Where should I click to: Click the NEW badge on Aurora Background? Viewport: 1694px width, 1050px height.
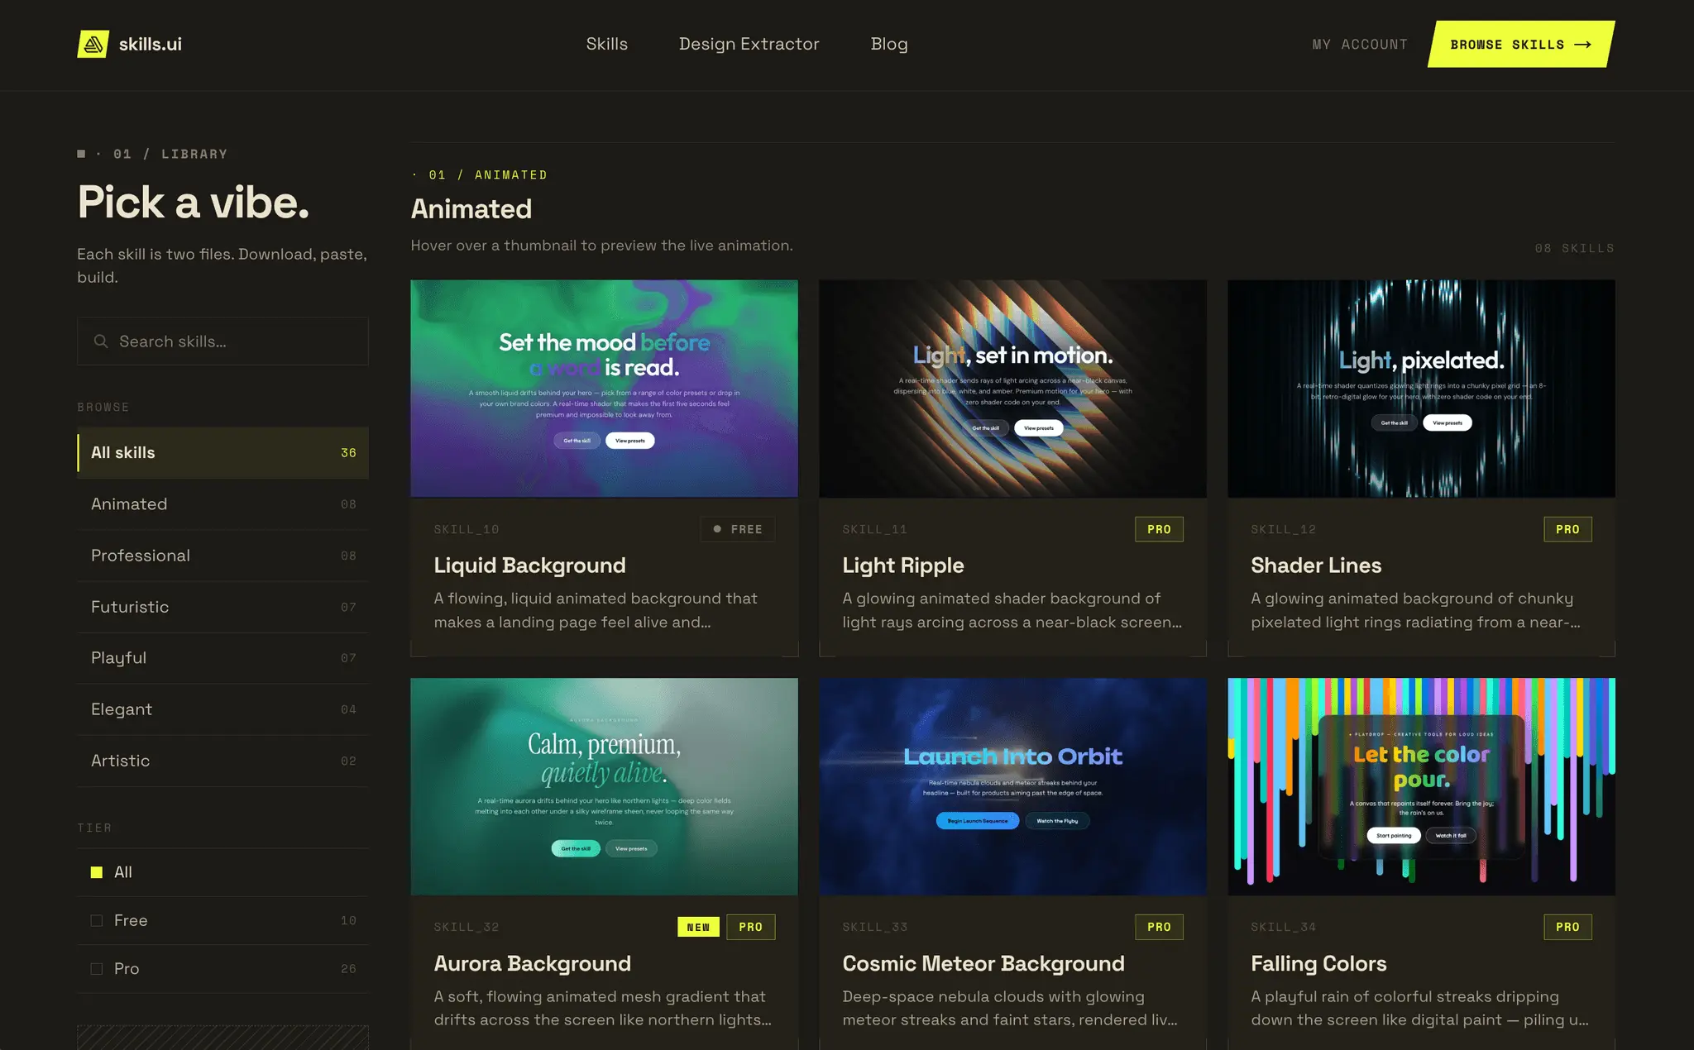click(698, 928)
